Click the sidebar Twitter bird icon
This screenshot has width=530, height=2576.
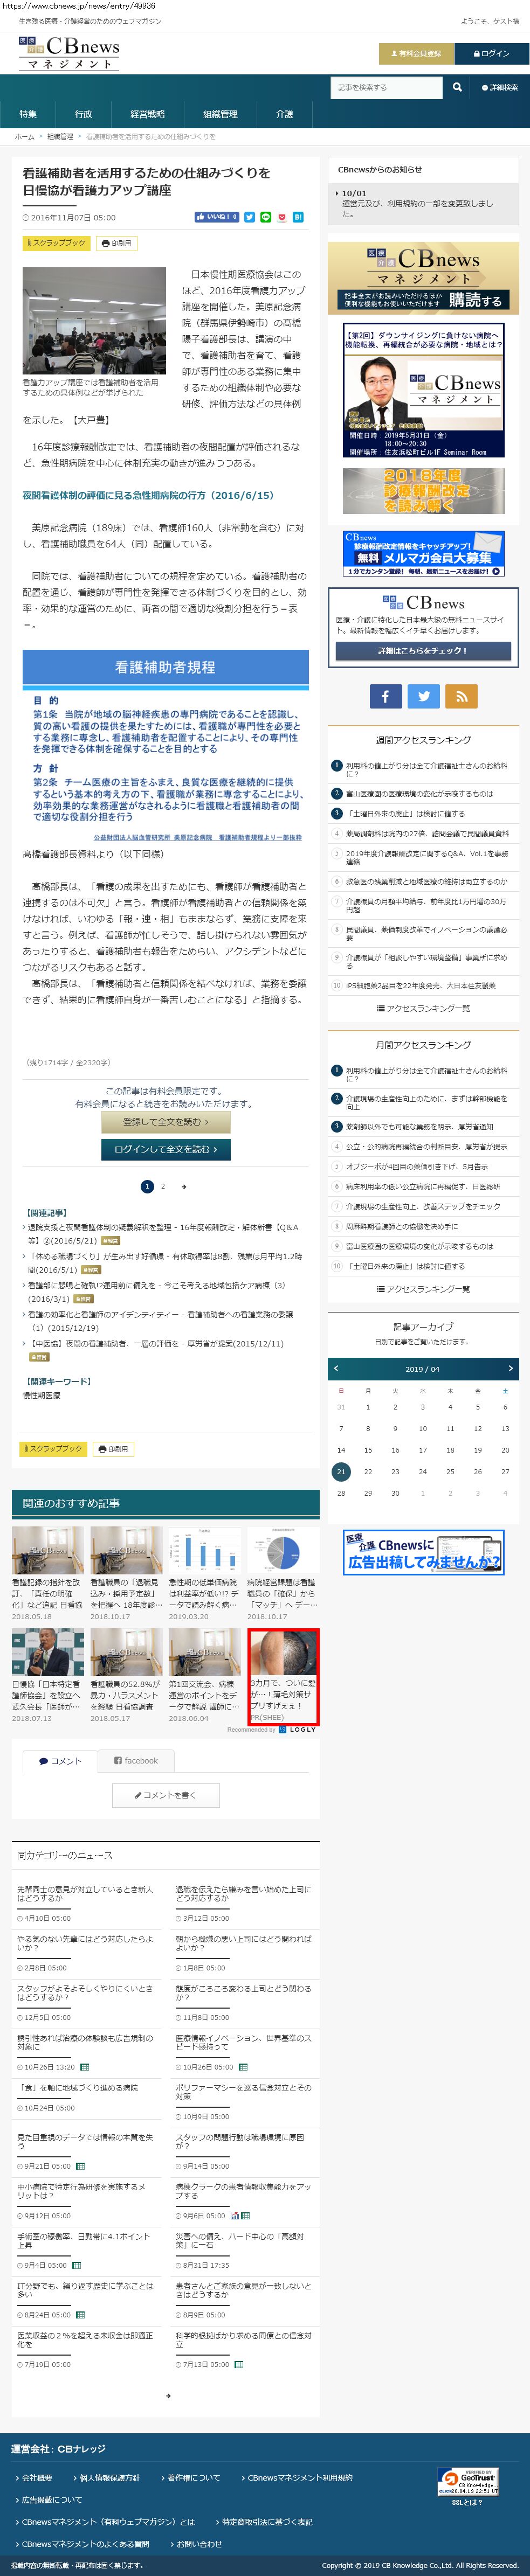[x=423, y=696]
